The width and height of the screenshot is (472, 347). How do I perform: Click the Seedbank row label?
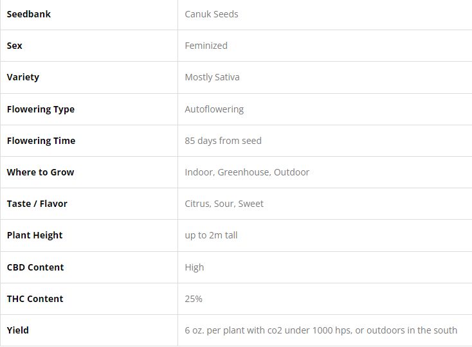click(28, 14)
